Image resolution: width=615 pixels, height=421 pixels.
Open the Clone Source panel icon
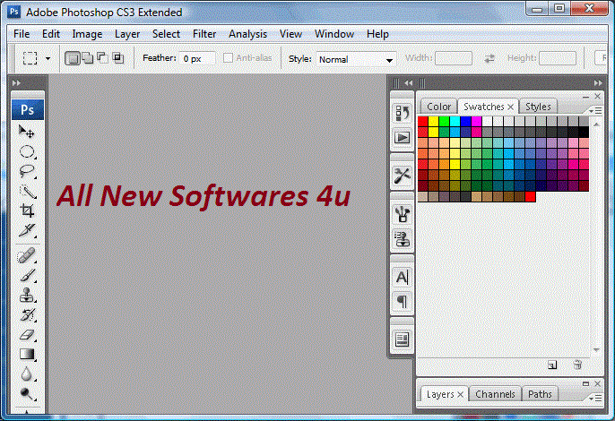pos(402,239)
